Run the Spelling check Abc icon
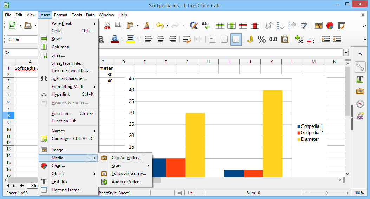Screen dimensions: 370x199 pyautogui.click(x=206, y=26)
